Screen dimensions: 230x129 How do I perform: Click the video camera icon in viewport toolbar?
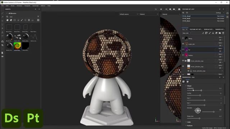[174, 9]
